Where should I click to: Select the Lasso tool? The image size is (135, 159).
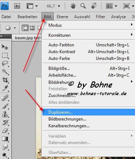[x=5, y=64]
